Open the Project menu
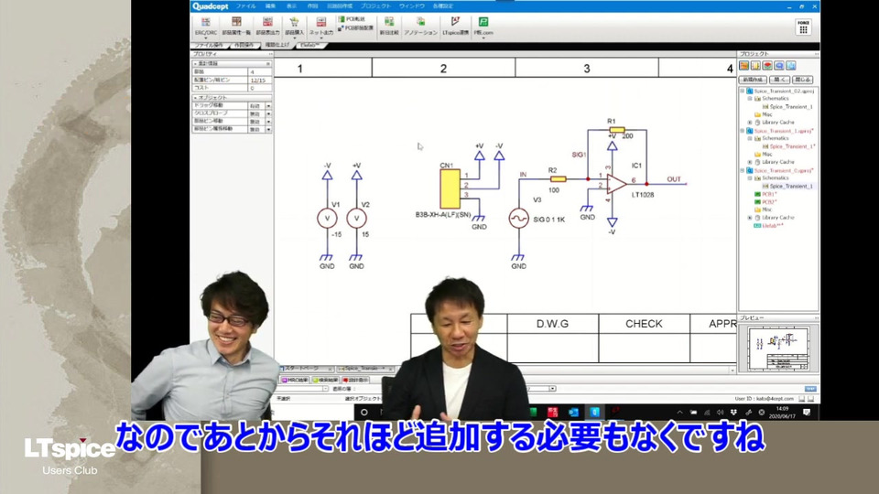 point(375,6)
